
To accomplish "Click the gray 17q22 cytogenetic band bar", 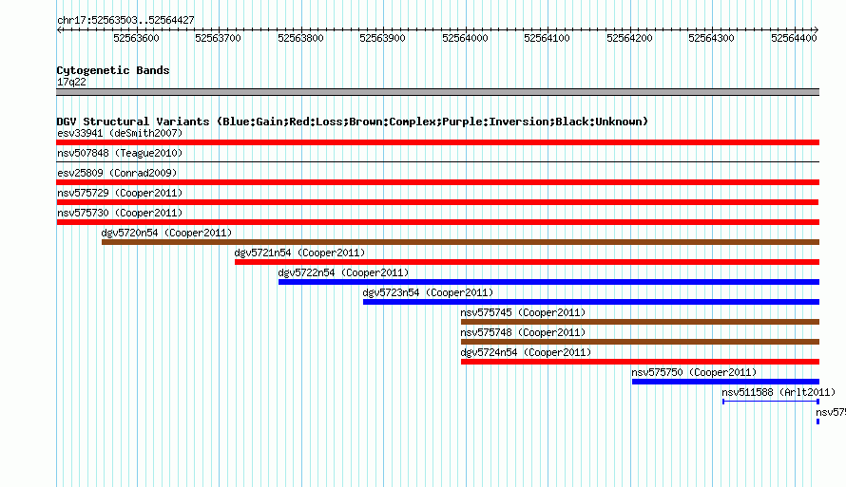I will pyautogui.click(x=437, y=92).
